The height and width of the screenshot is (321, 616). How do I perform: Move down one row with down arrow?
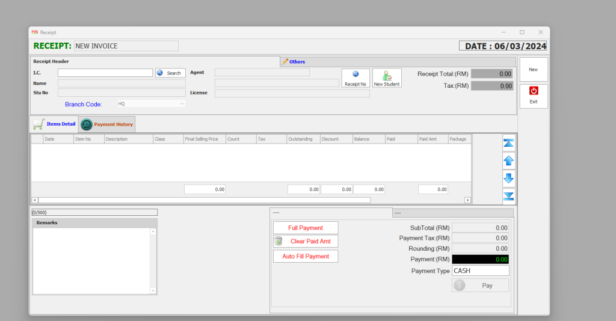tap(509, 178)
